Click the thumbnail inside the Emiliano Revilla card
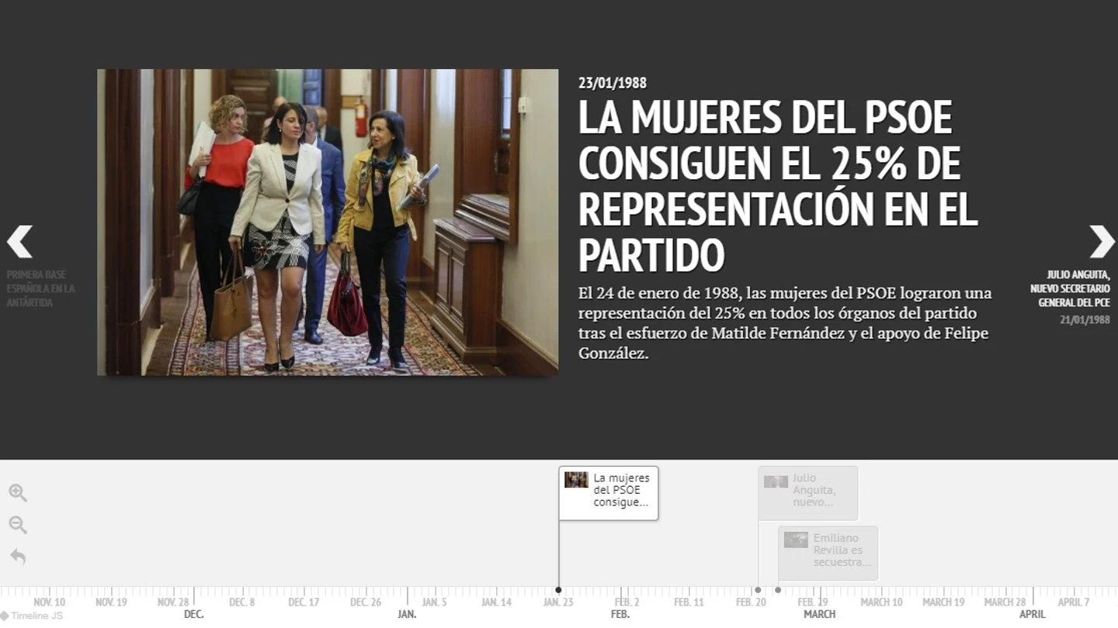Screen dimensions: 1118x628 pyautogui.click(x=796, y=540)
